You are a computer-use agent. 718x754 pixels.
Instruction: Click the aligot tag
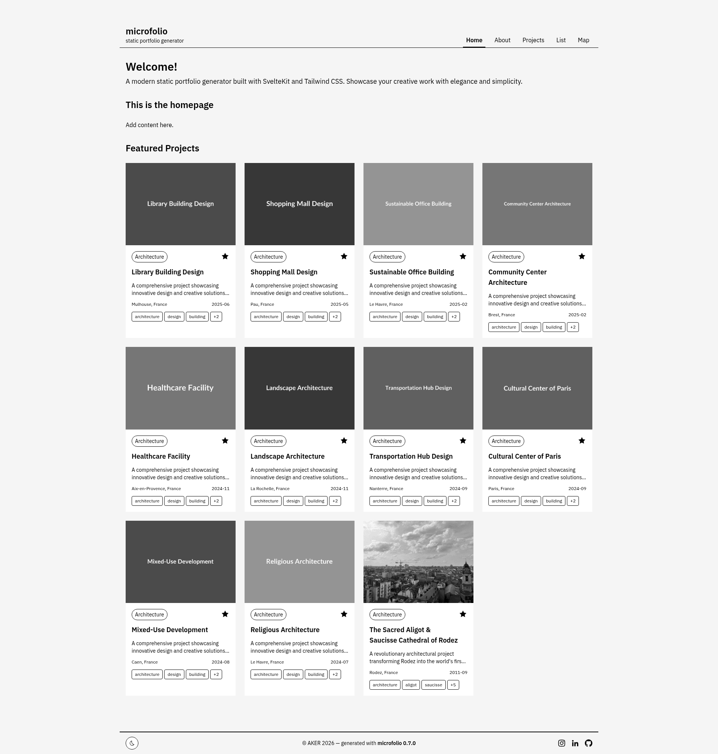click(x=411, y=685)
